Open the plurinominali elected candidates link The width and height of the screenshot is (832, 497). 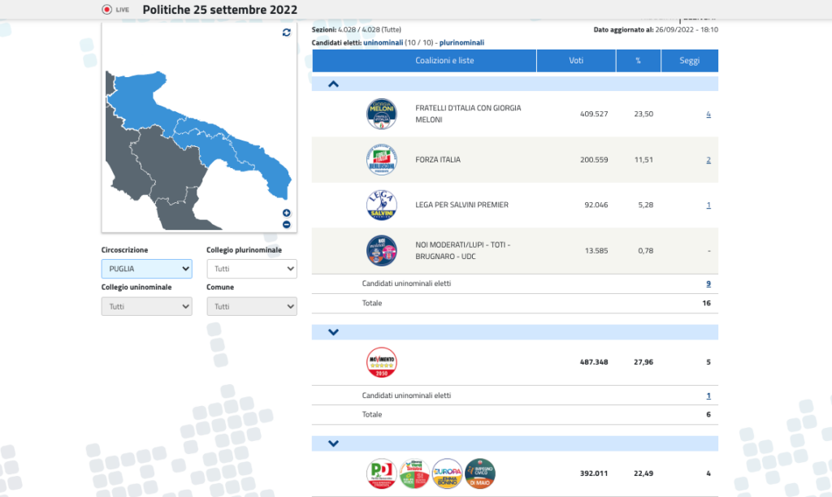461,42
